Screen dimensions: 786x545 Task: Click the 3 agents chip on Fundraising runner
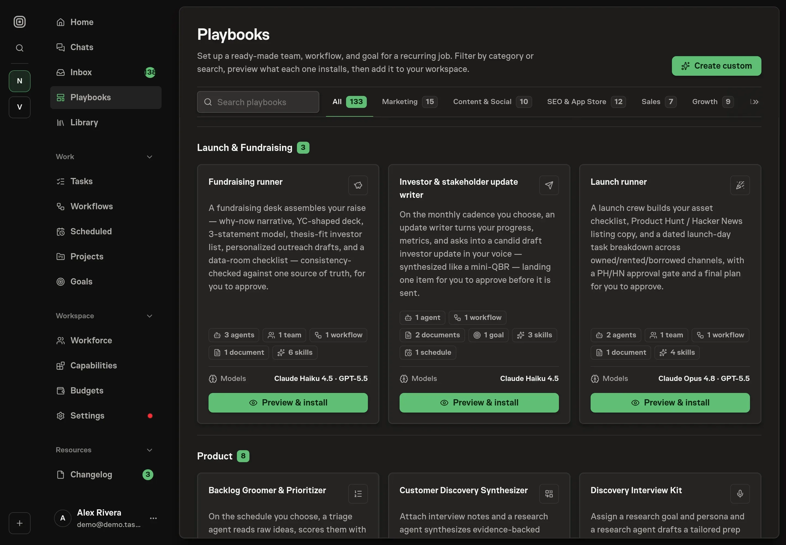click(234, 335)
